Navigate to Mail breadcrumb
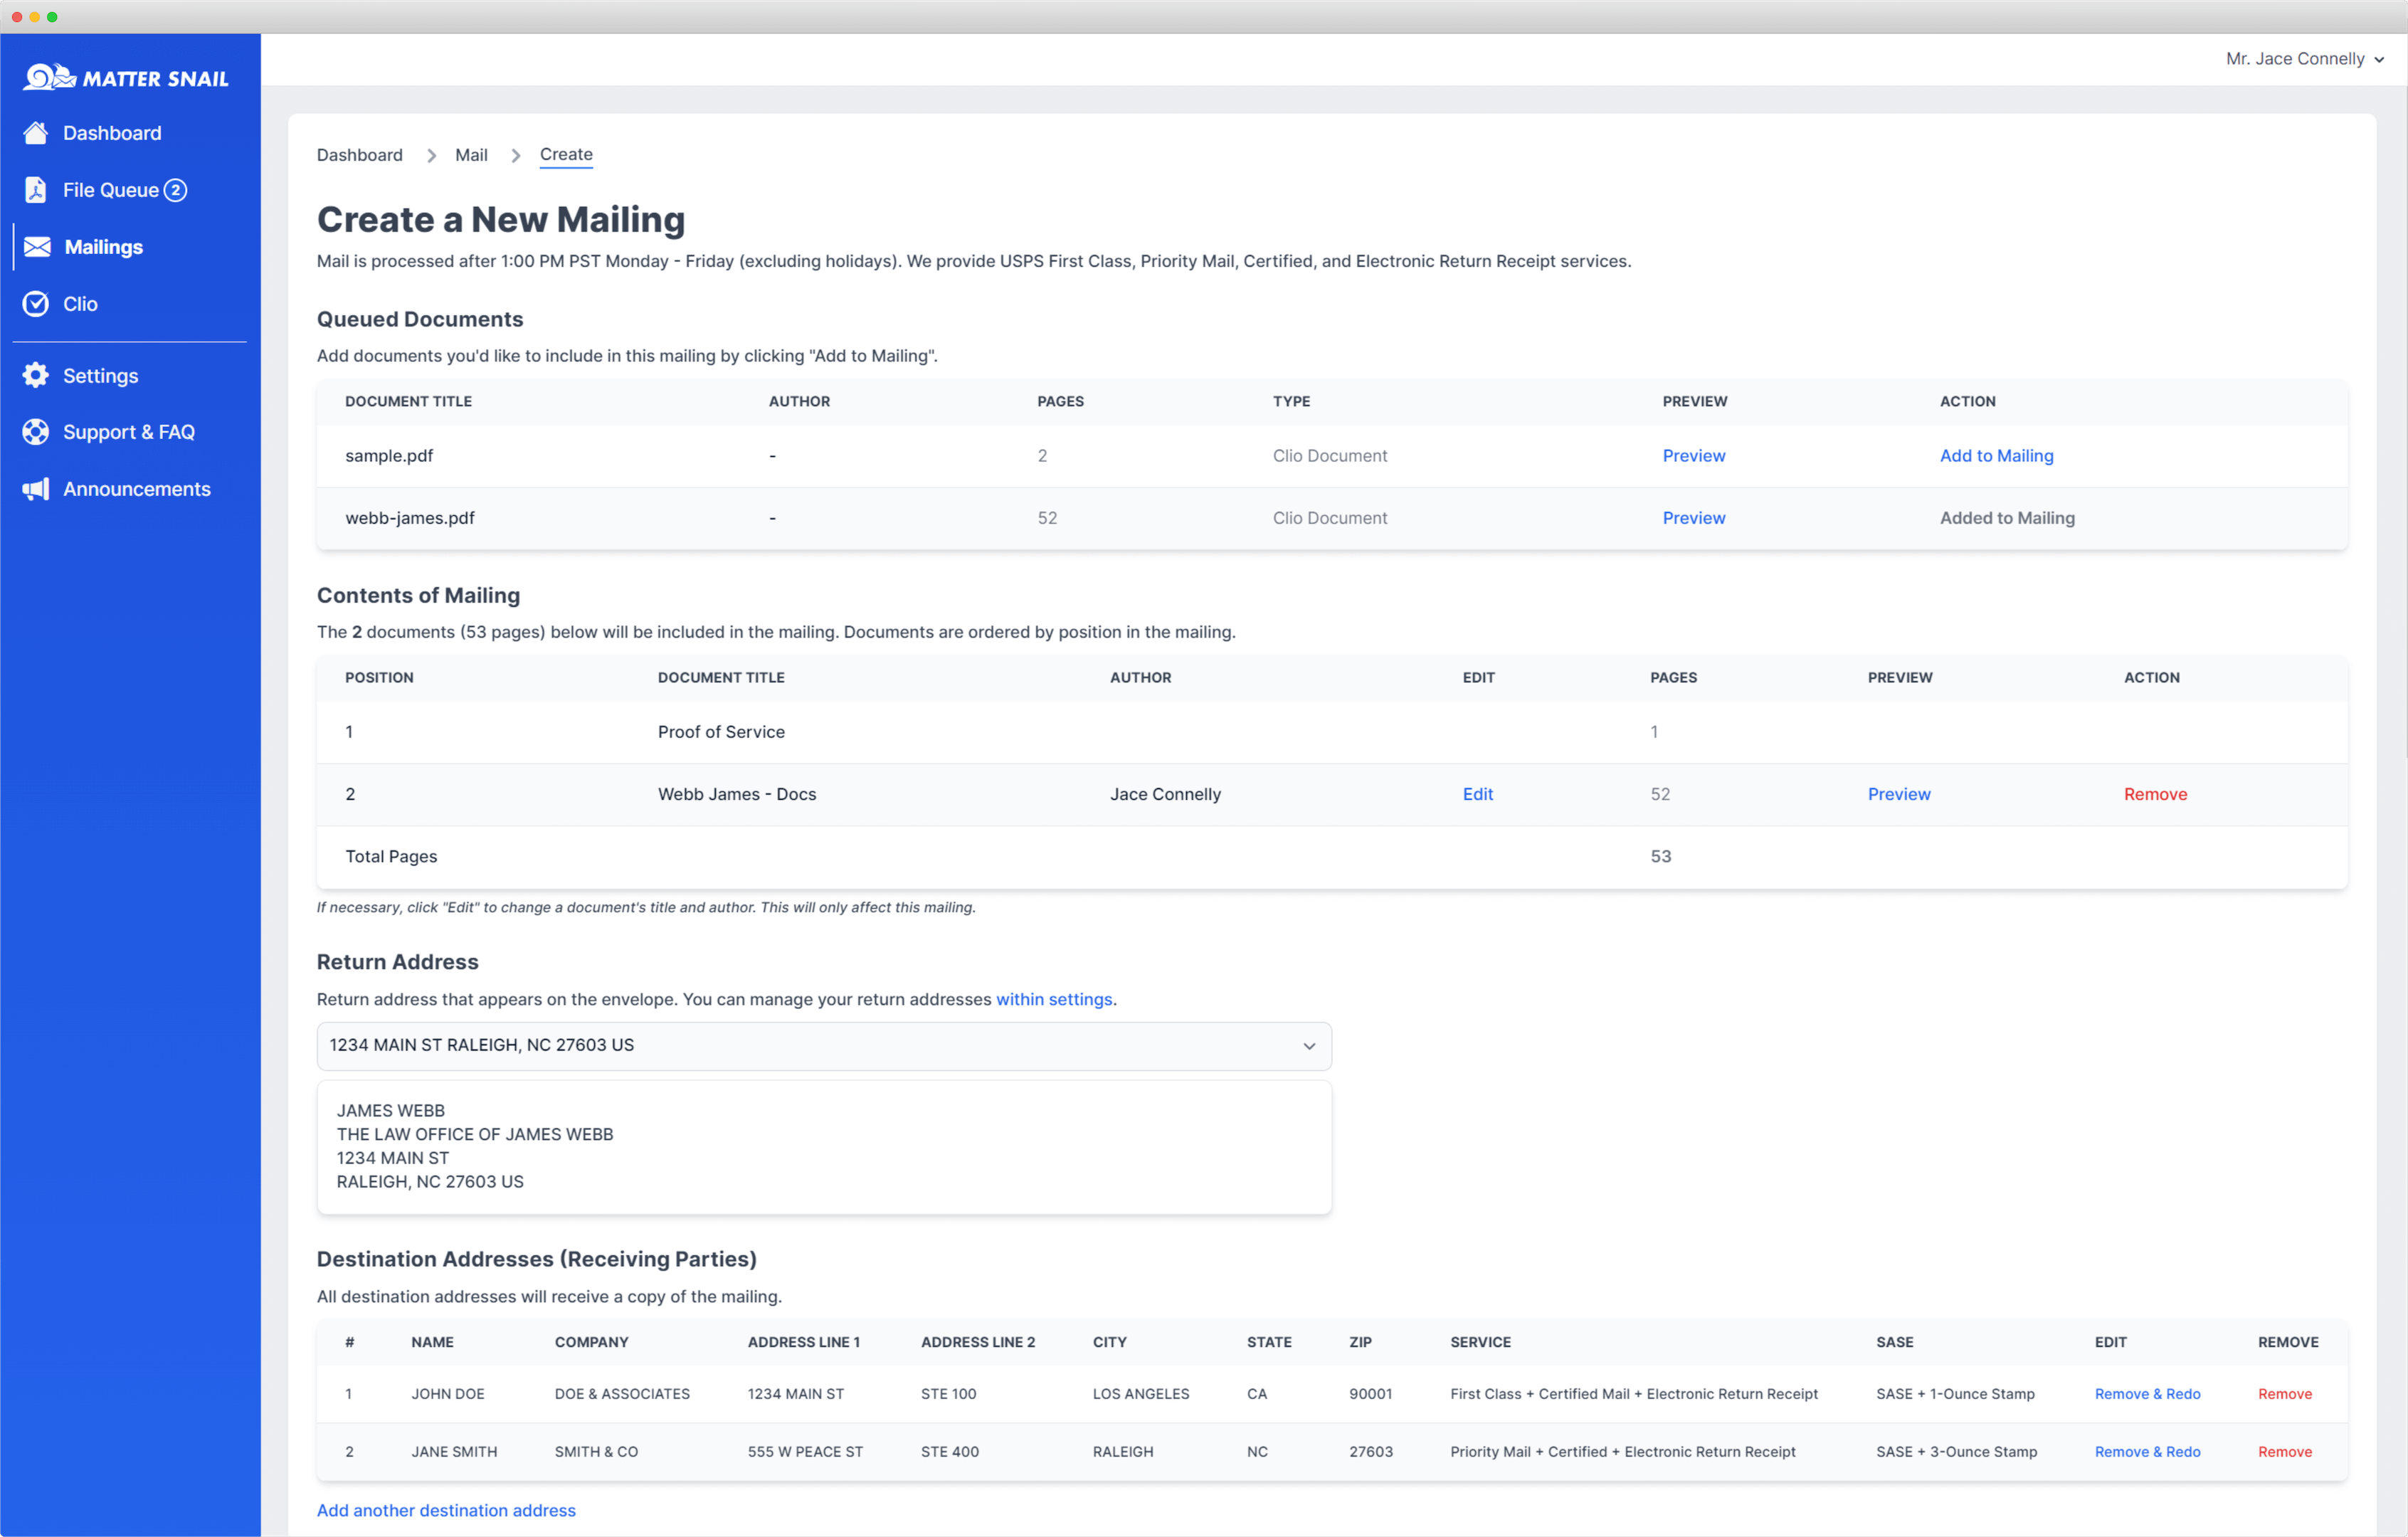Image resolution: width=2408 pixels, height=1537 pixels. tap(471, 155)
